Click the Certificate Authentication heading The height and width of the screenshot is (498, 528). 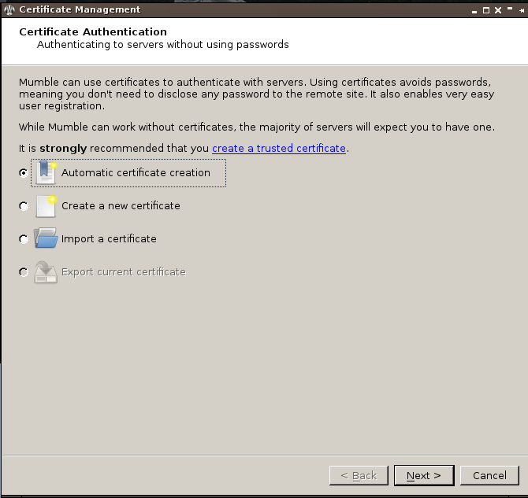point(93,32)
